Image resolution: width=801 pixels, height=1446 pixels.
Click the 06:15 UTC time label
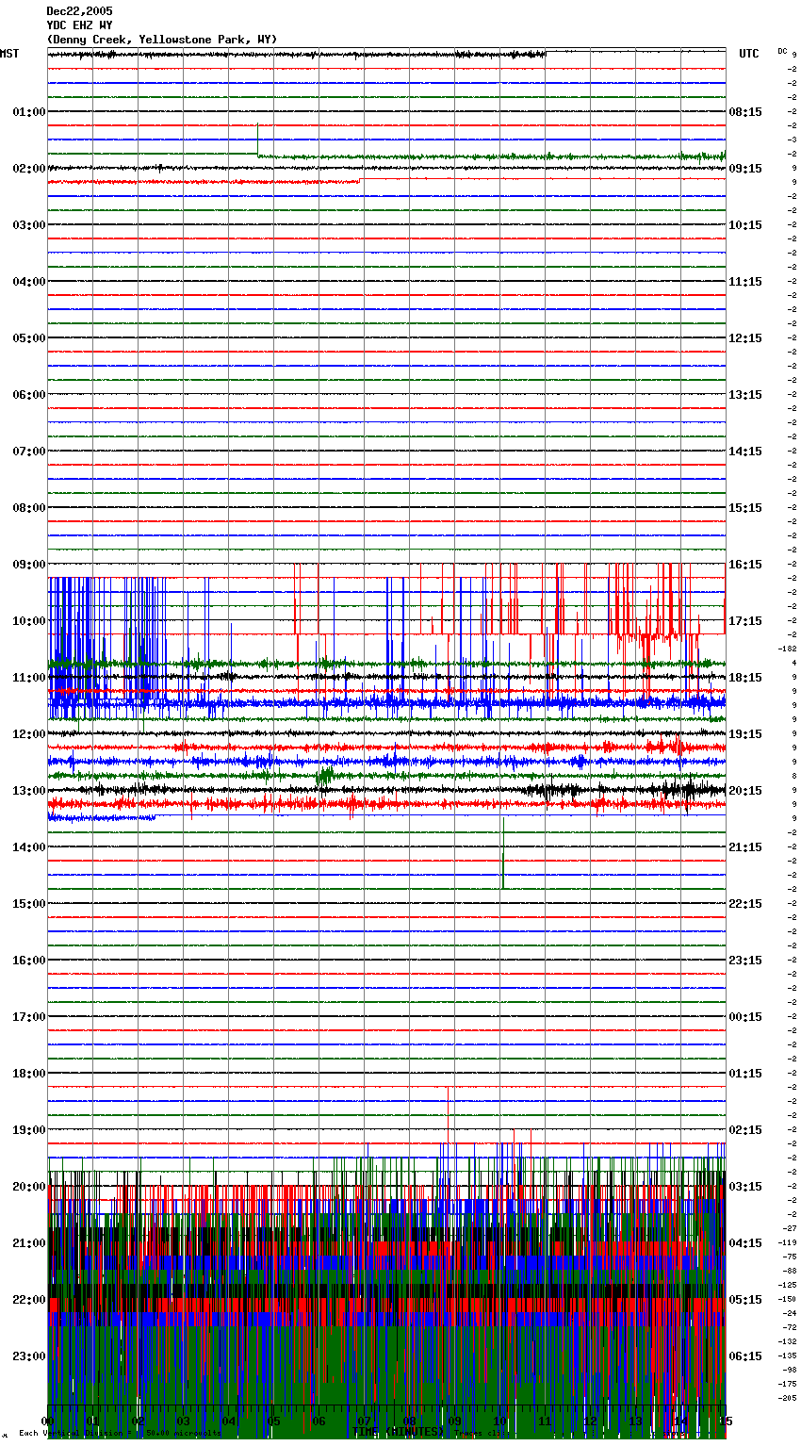[745, 1356]
